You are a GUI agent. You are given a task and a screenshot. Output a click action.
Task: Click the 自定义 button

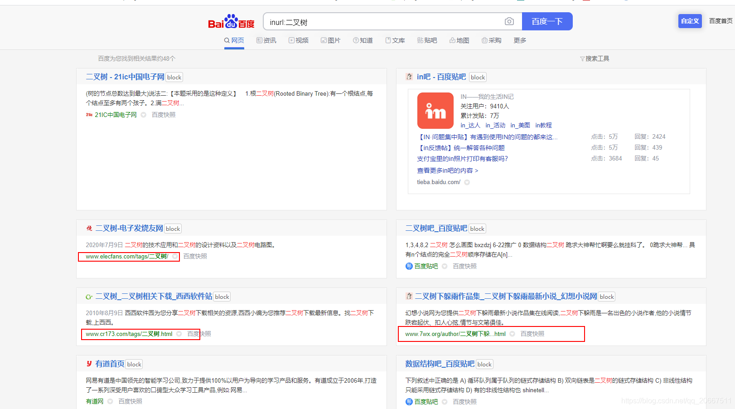(690, 21)
